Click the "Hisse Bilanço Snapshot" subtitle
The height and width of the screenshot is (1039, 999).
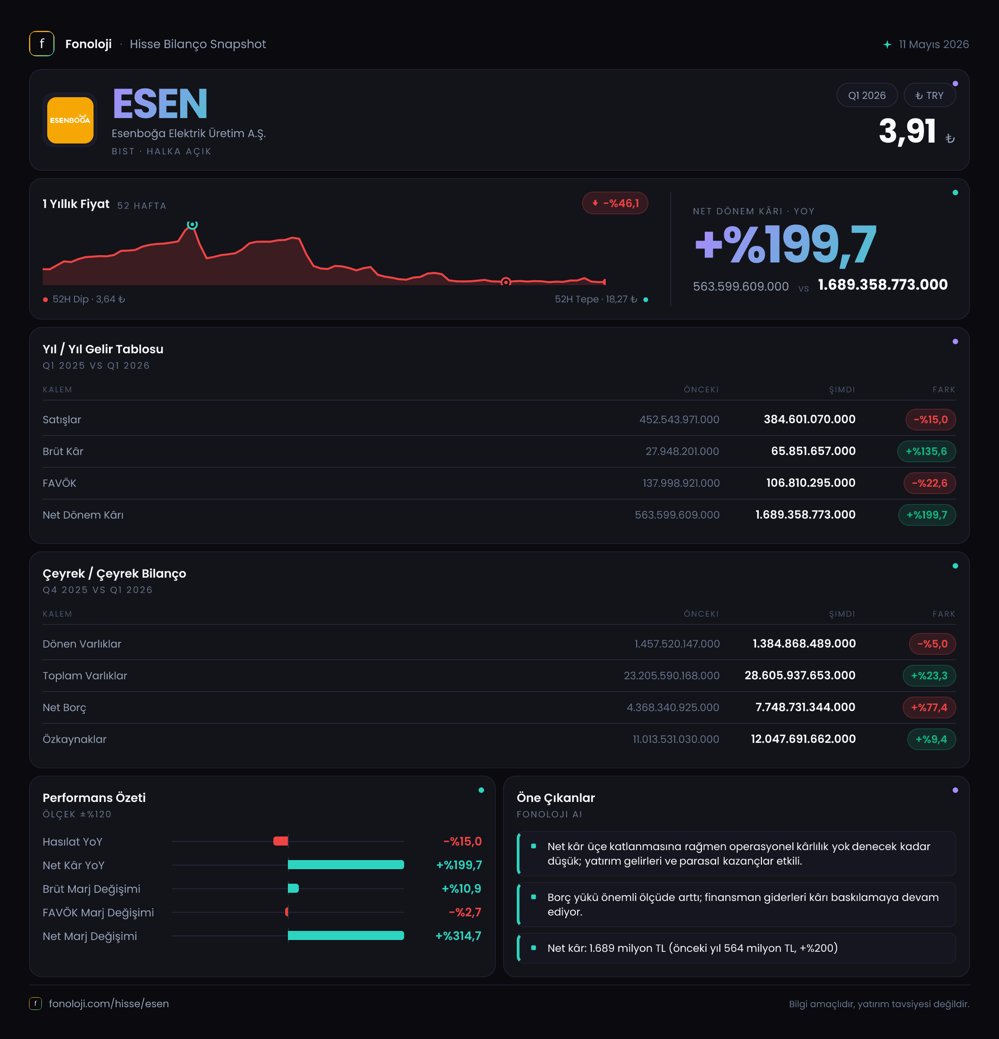[x=198, y=44]
